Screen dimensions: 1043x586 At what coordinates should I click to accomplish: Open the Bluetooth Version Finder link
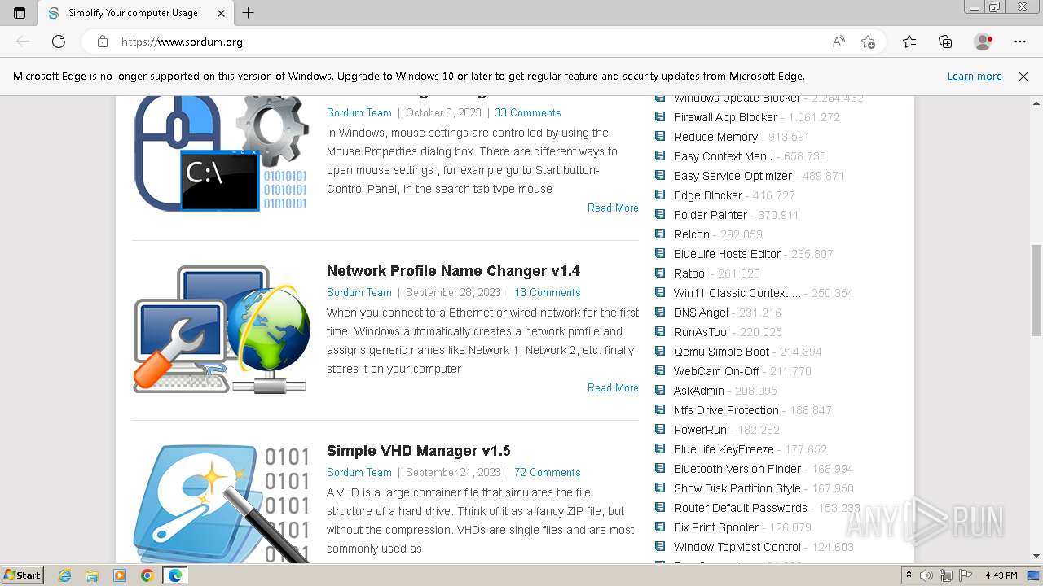pos(737,469)
